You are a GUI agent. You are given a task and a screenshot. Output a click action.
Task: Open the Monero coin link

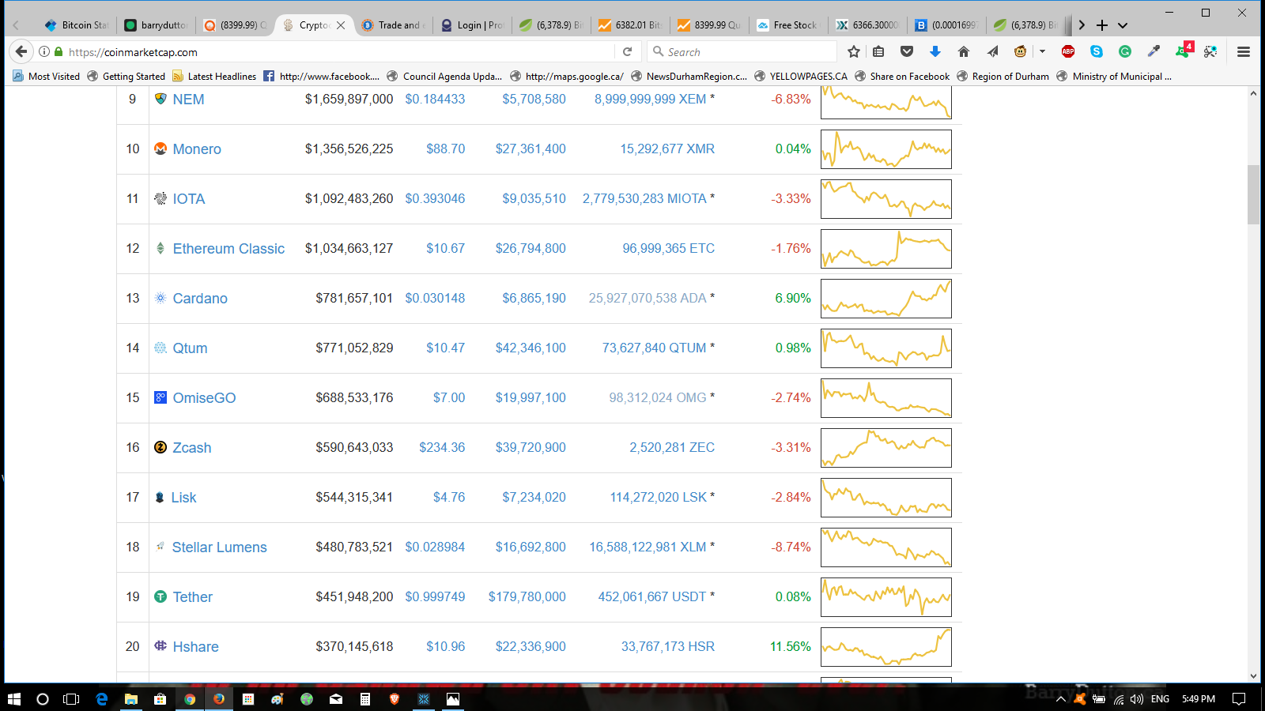click(197, 149)
